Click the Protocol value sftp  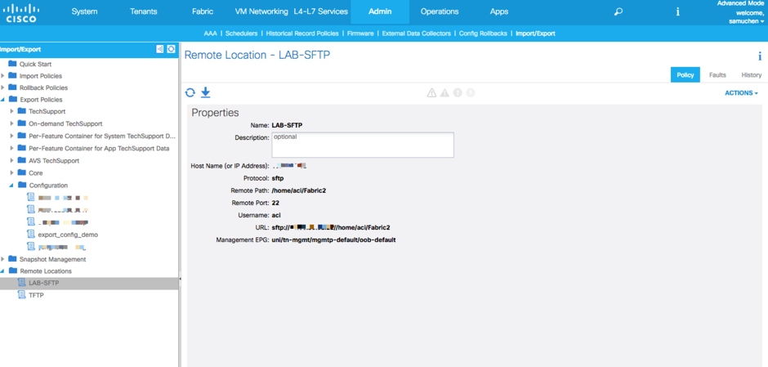click(277, 178)
